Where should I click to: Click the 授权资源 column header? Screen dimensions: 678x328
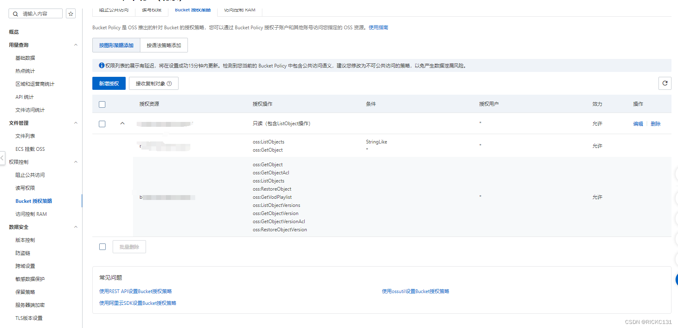coord(149,104)
